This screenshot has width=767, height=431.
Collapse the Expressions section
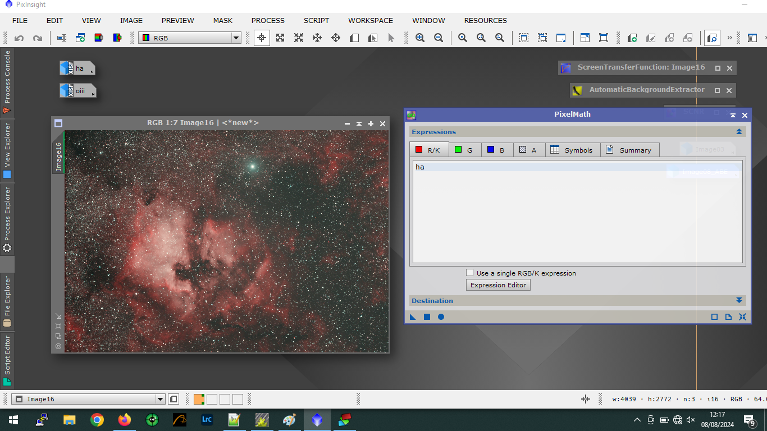[x=739, y=132]
